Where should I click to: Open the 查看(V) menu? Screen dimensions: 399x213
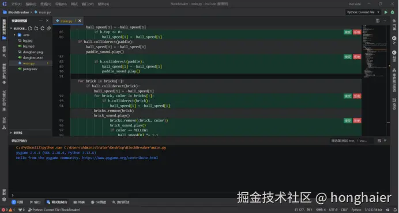point(46,4)
